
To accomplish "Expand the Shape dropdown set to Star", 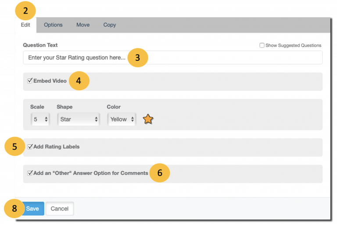I will (79, 119).
